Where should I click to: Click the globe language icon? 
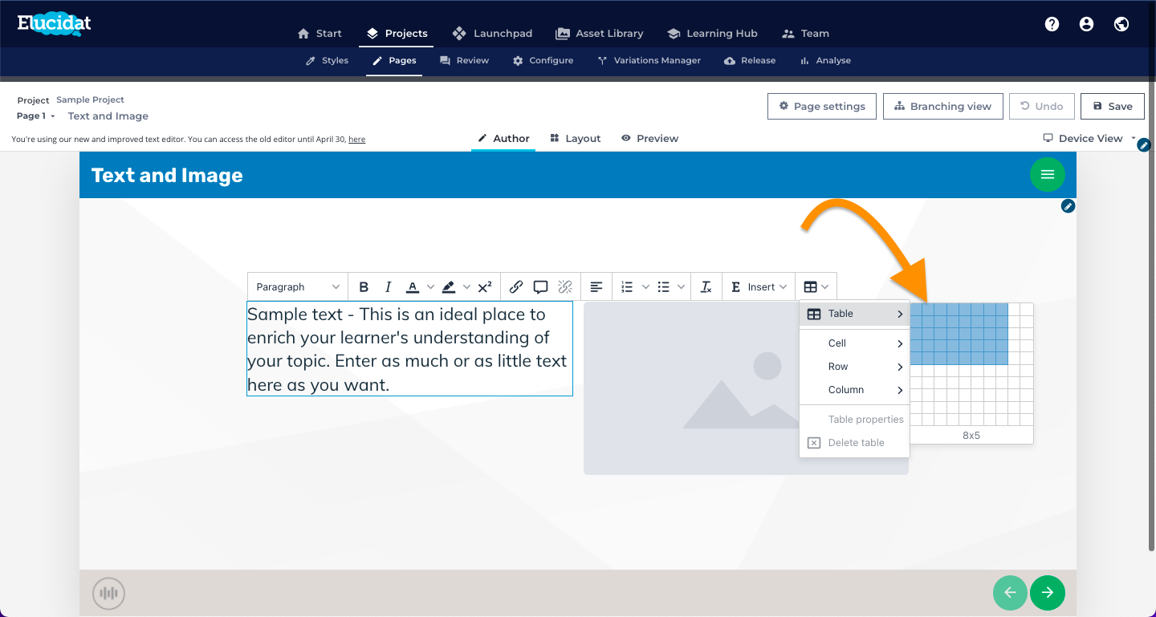(x=1121, y=24)
